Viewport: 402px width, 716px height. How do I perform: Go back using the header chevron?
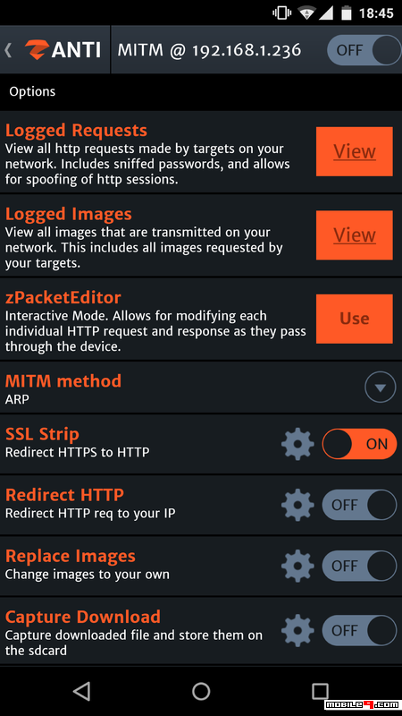click(8, 50)
